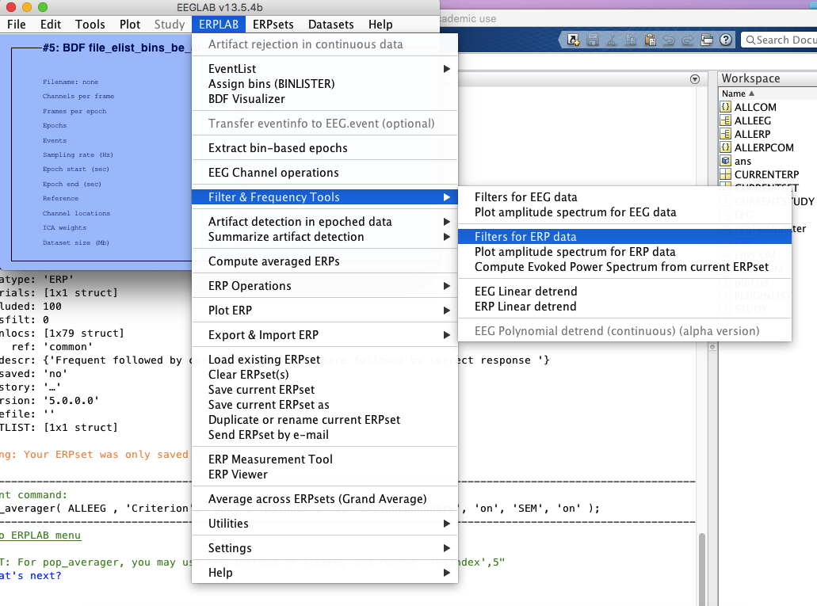This screenshot has height=606, width=817.
Task: Click the ALLEEG struct icon in Workspace
Action: pos(725,120)
